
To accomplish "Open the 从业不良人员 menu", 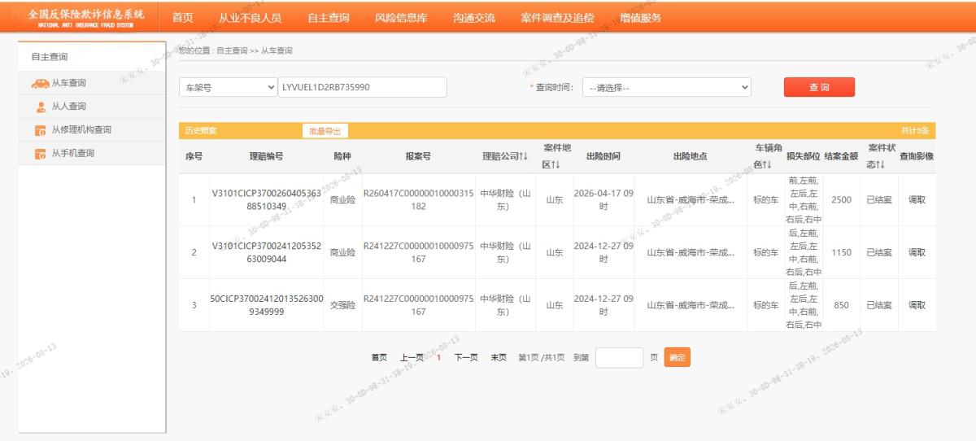I will click(x=250, y=18).
